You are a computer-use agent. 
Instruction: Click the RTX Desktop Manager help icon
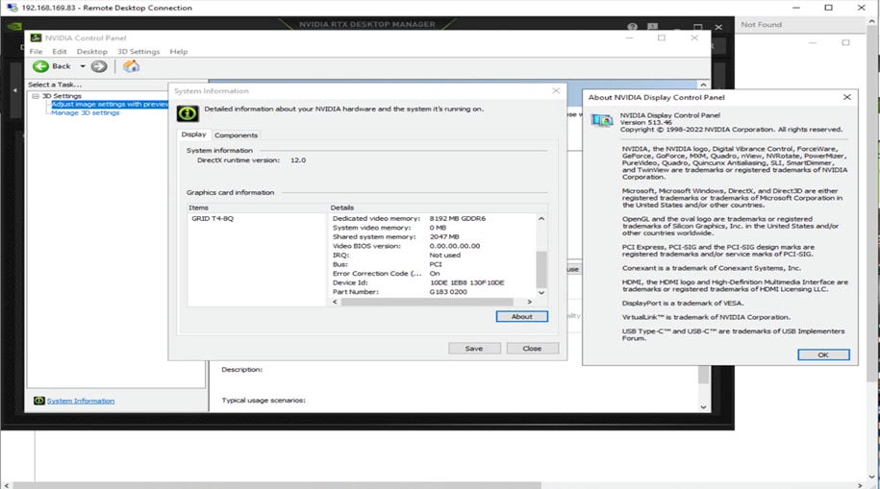point(633,26)
